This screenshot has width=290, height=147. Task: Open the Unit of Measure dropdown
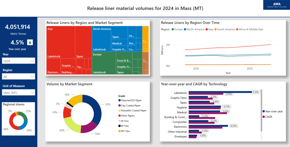click(x=19, y=93)
